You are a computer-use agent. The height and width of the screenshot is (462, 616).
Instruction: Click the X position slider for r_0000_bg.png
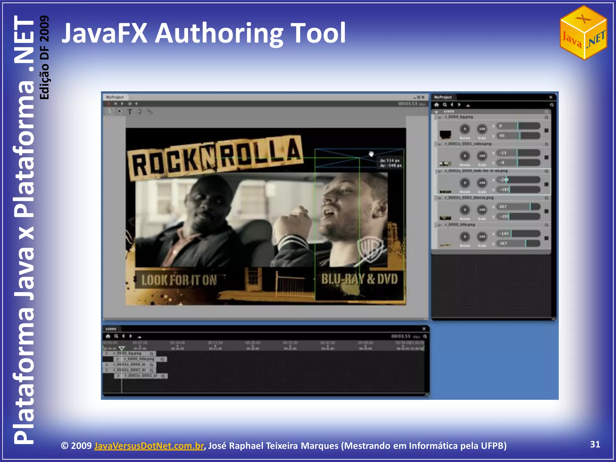pyautogui.click(x=518, y=126)
